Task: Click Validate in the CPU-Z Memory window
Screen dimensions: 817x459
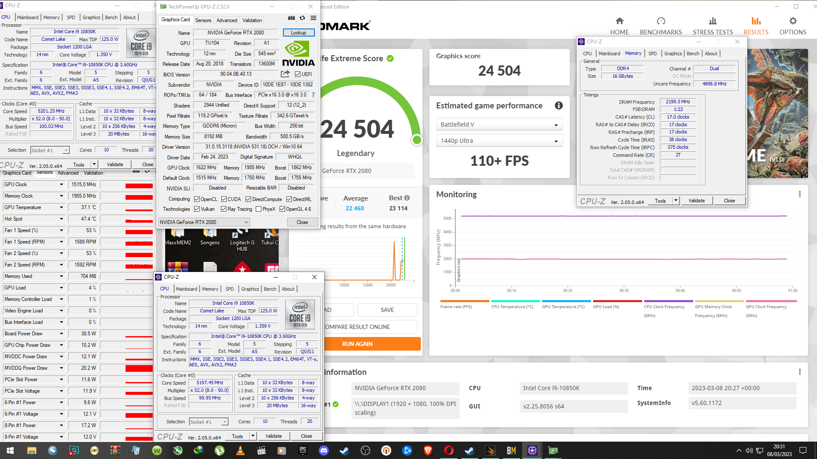Action: pyautogui.click(x=697, y=201)
